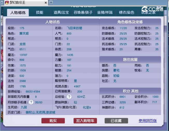Select the 月饼粽子机缘 value 35/60

click(39, 102)
